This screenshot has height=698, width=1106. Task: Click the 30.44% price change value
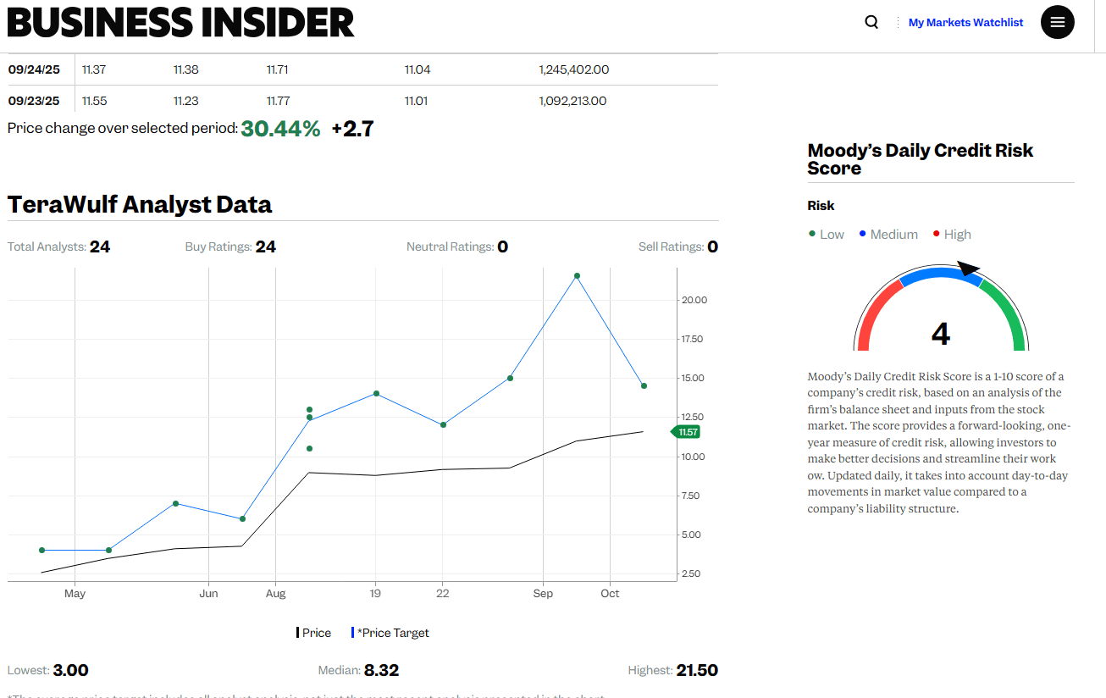click(x=280, y=129)
